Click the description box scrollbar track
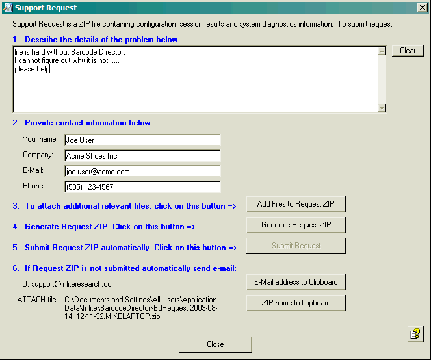431x360 pixels. coord(382,79)
